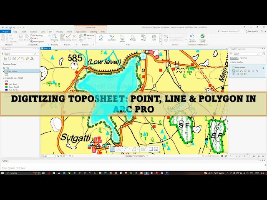This screenshot has height=200, width=267.
Task: Switch Contents to List By Drawing Order
Action: click(x=5, y=58)
